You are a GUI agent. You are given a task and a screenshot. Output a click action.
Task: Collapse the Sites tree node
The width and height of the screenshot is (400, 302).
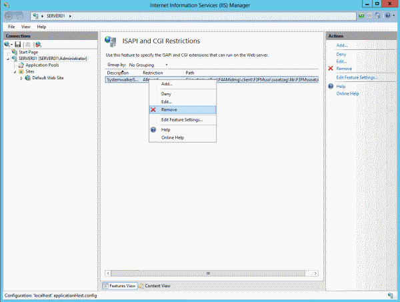coord(15,72)
